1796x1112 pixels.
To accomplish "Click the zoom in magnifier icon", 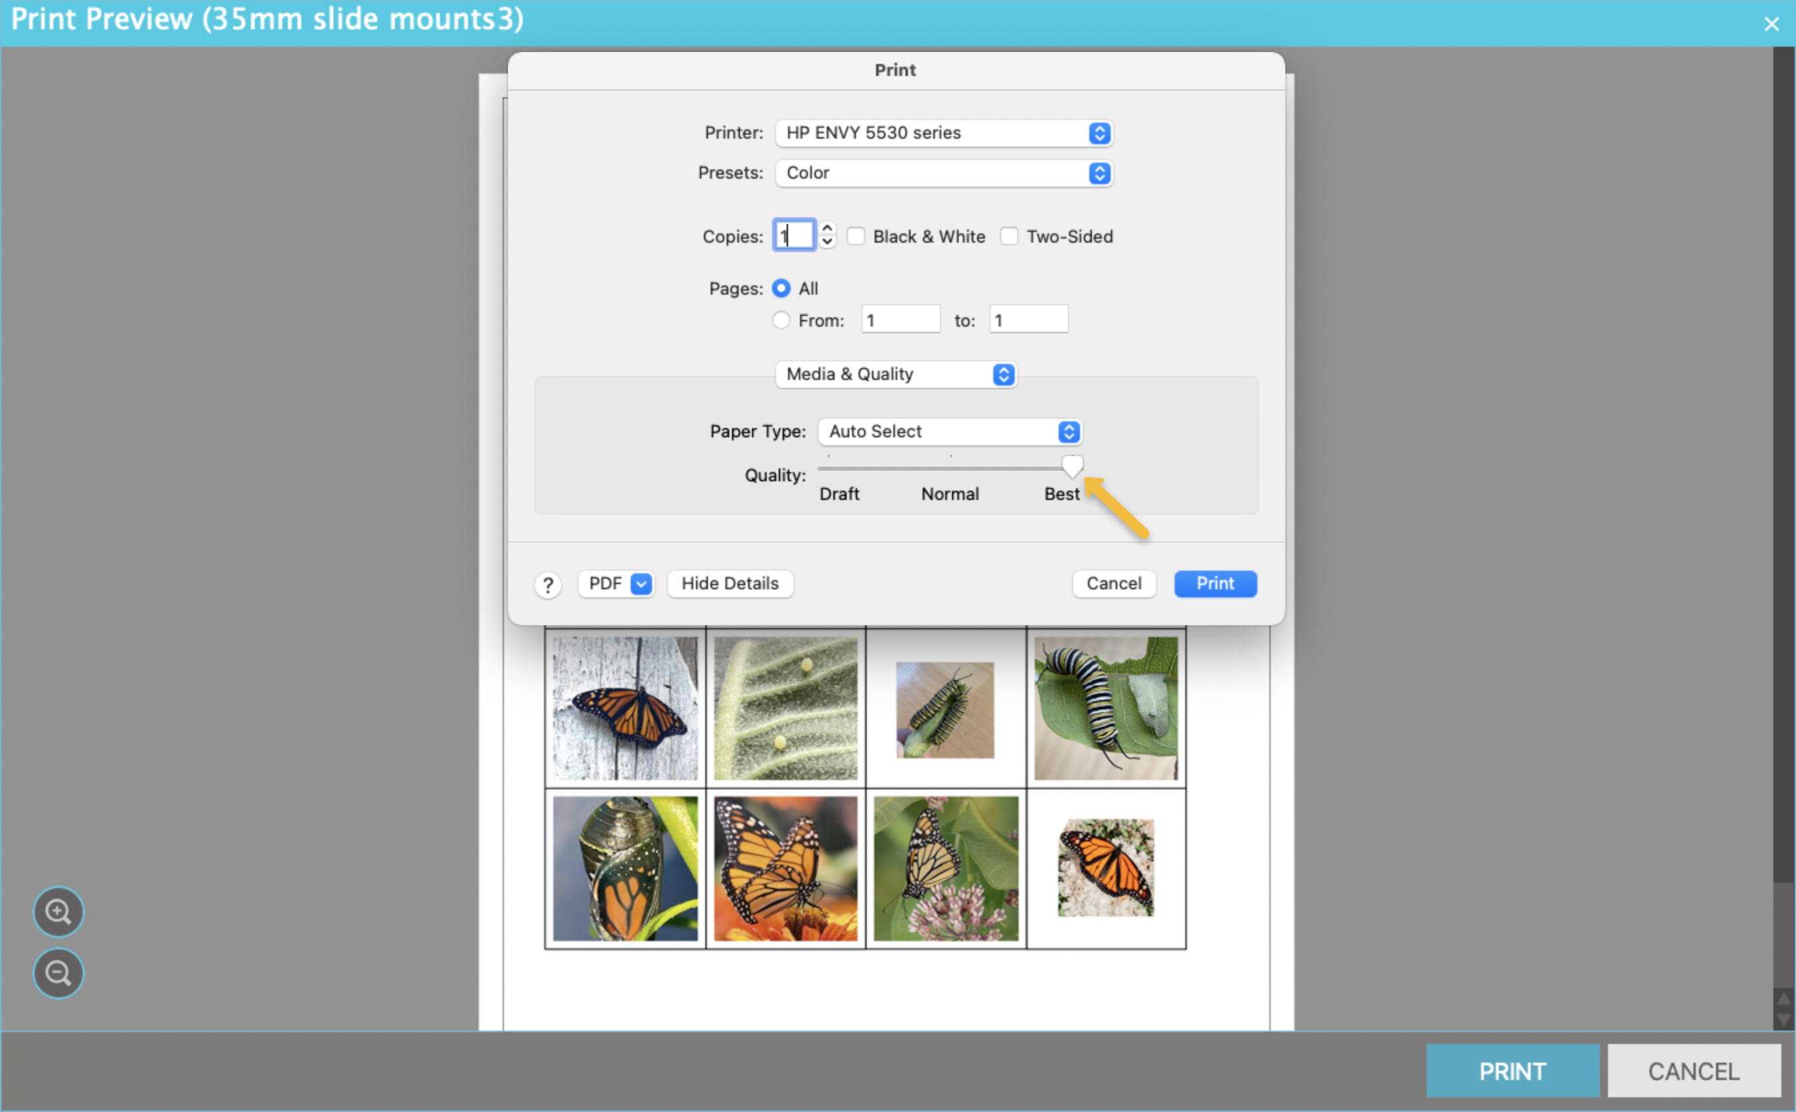I will coord(58,912).
